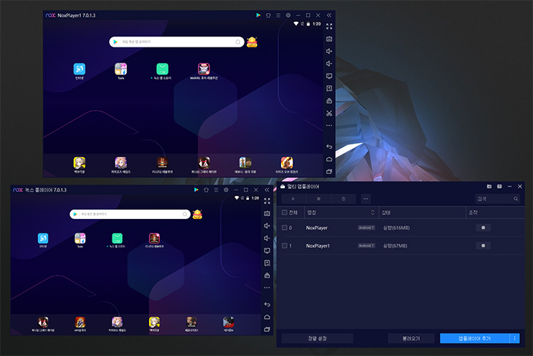This screenshot has width=533, height=356.
Task: Expand more tools ellipsis in NoxPlayer1 sidebar
Action: point(329,125)
